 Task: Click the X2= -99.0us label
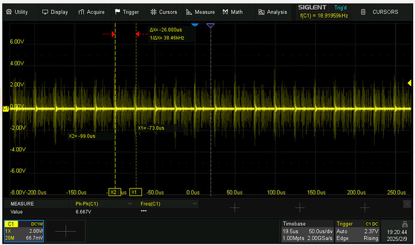[x=82, y=136]
